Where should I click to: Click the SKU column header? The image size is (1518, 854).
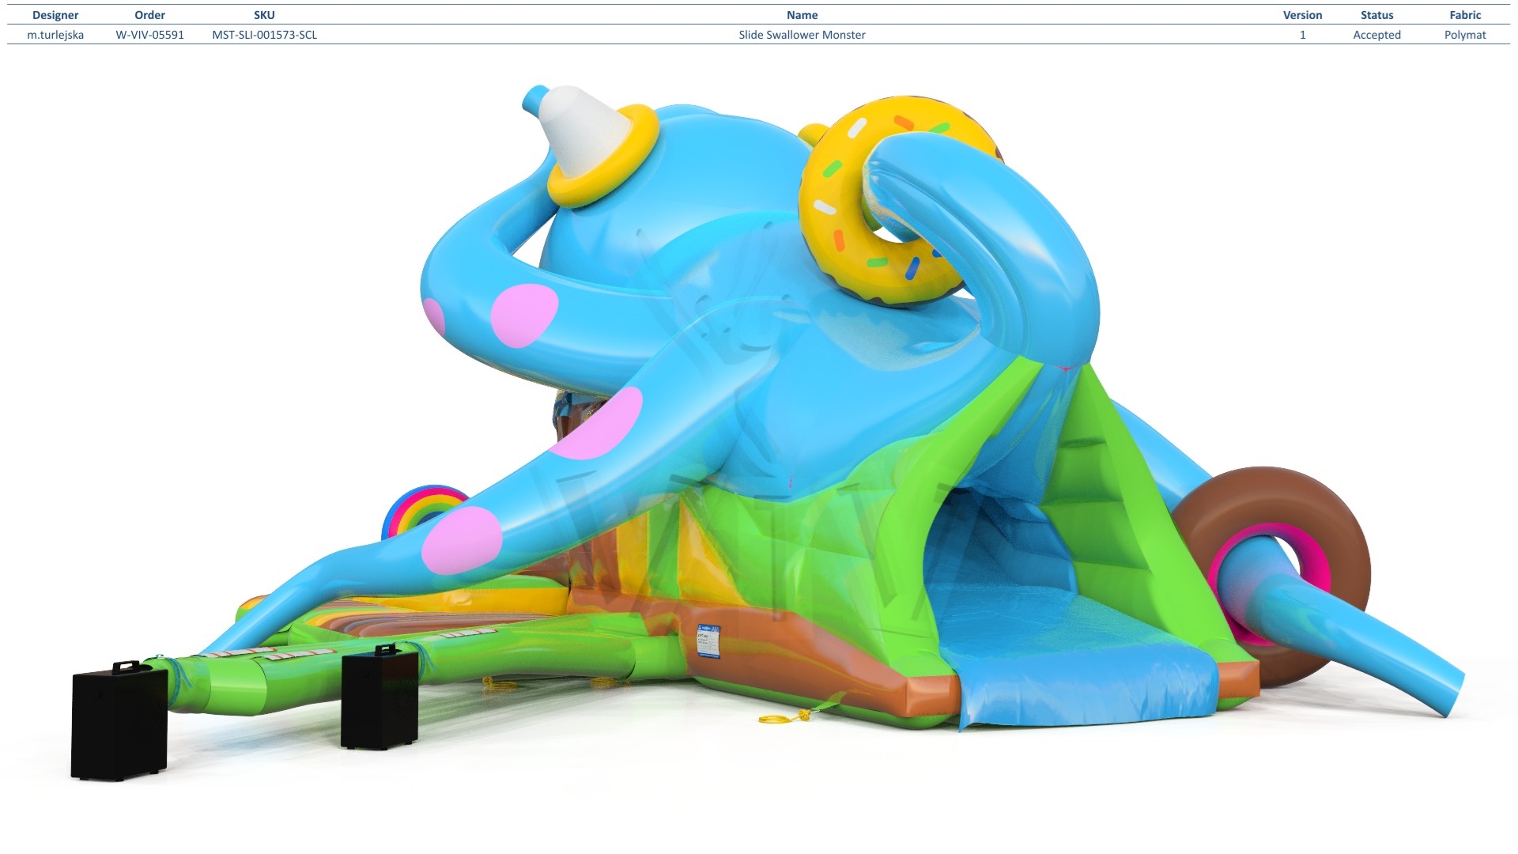tap(264, 15)
